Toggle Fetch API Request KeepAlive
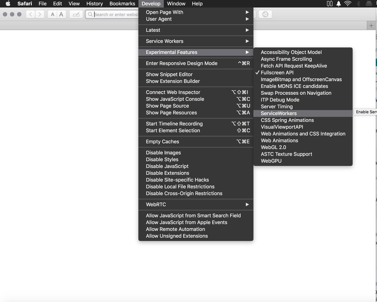 click(303, 66)
